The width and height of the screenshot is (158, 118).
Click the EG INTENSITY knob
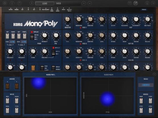136,19
